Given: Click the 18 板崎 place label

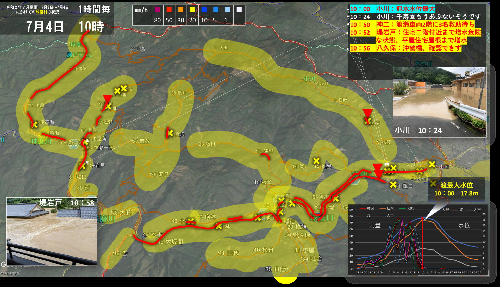Looking at the screenshot, I should [x=263, y=182].
